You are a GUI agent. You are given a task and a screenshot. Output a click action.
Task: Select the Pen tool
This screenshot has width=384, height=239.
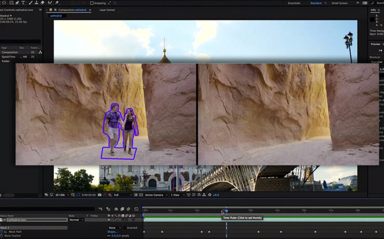17,3
